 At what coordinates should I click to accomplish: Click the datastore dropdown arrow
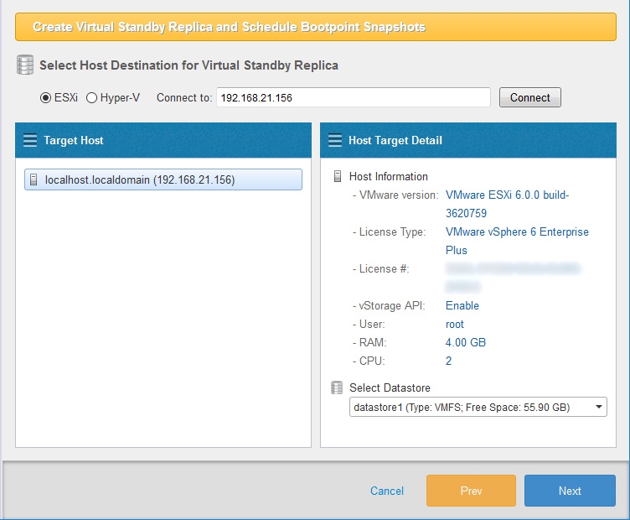click(x=598, y=408)
